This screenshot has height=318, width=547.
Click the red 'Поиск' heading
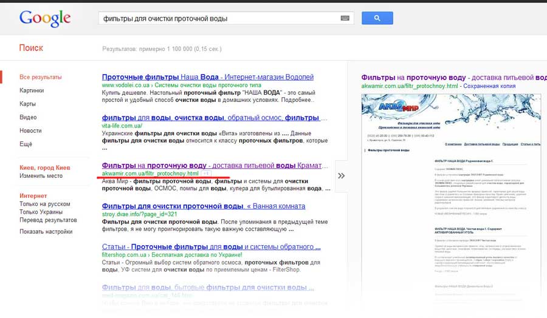pyautogui.click(x=31, y=48)
